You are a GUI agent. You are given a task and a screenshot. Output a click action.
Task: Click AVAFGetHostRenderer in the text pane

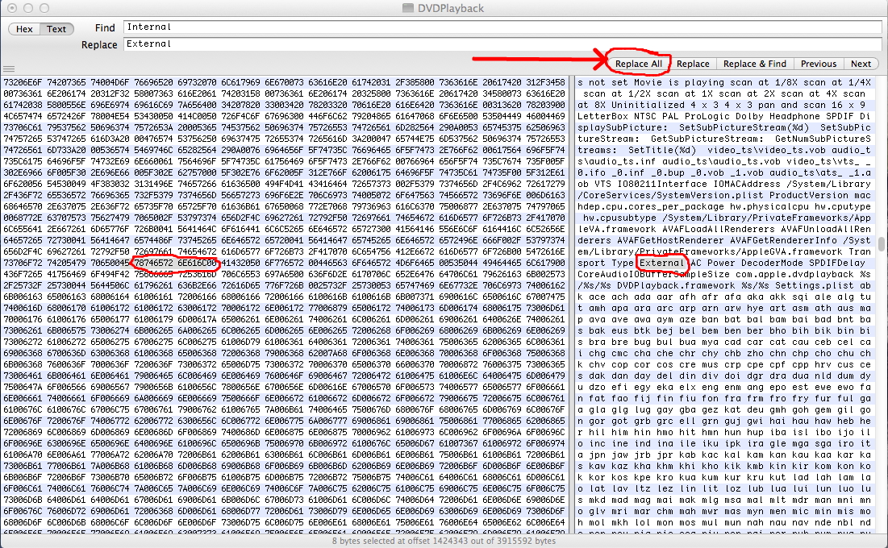(x=670, y=240)
